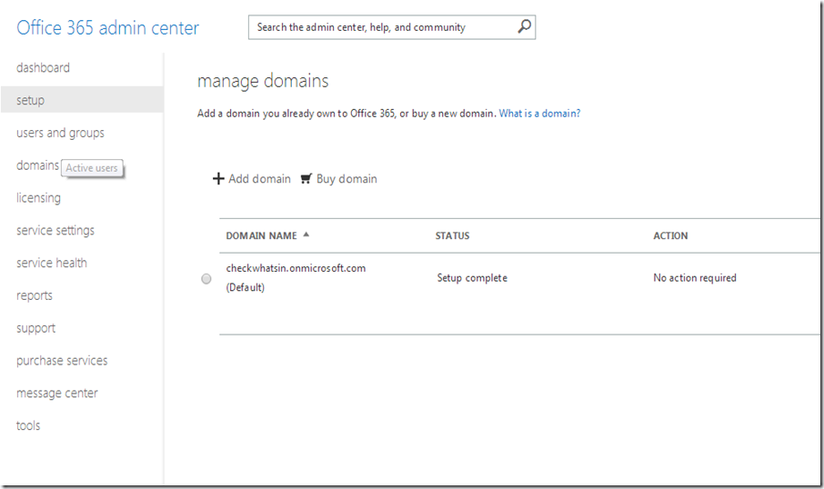
Task: Click the STATUS column header
Action: [452, 235]
